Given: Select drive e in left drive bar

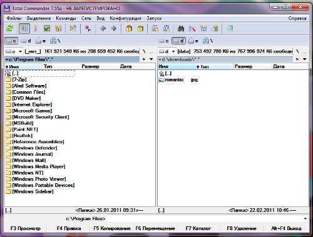Looking at the screenshot, I should point(41,41).
